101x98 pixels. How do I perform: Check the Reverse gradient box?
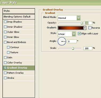point(90,28)
